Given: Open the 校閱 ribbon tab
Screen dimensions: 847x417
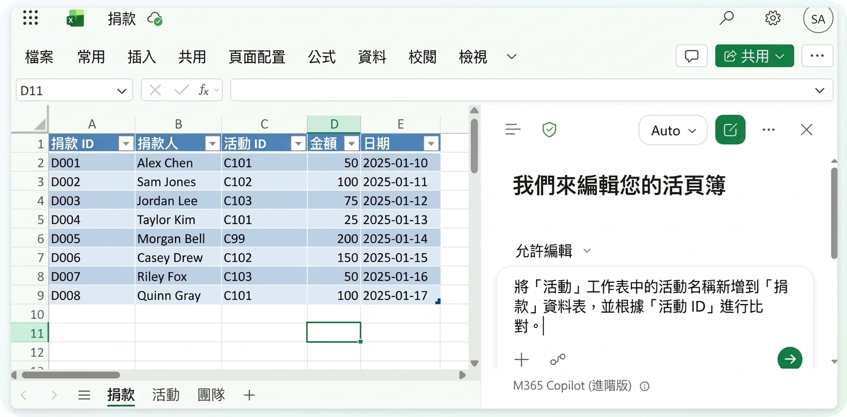Looking at the screenshot, I should click(422, 57).
